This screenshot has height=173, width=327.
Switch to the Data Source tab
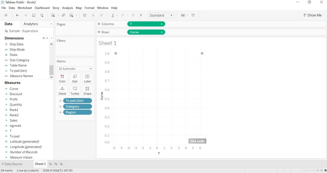click(x=12, y=164)
